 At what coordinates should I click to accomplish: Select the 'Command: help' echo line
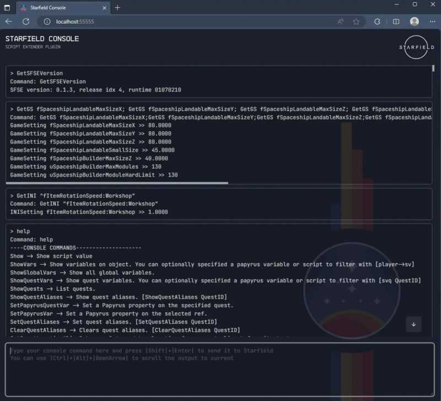pos(31,239)
